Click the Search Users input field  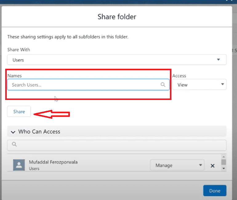88,85
